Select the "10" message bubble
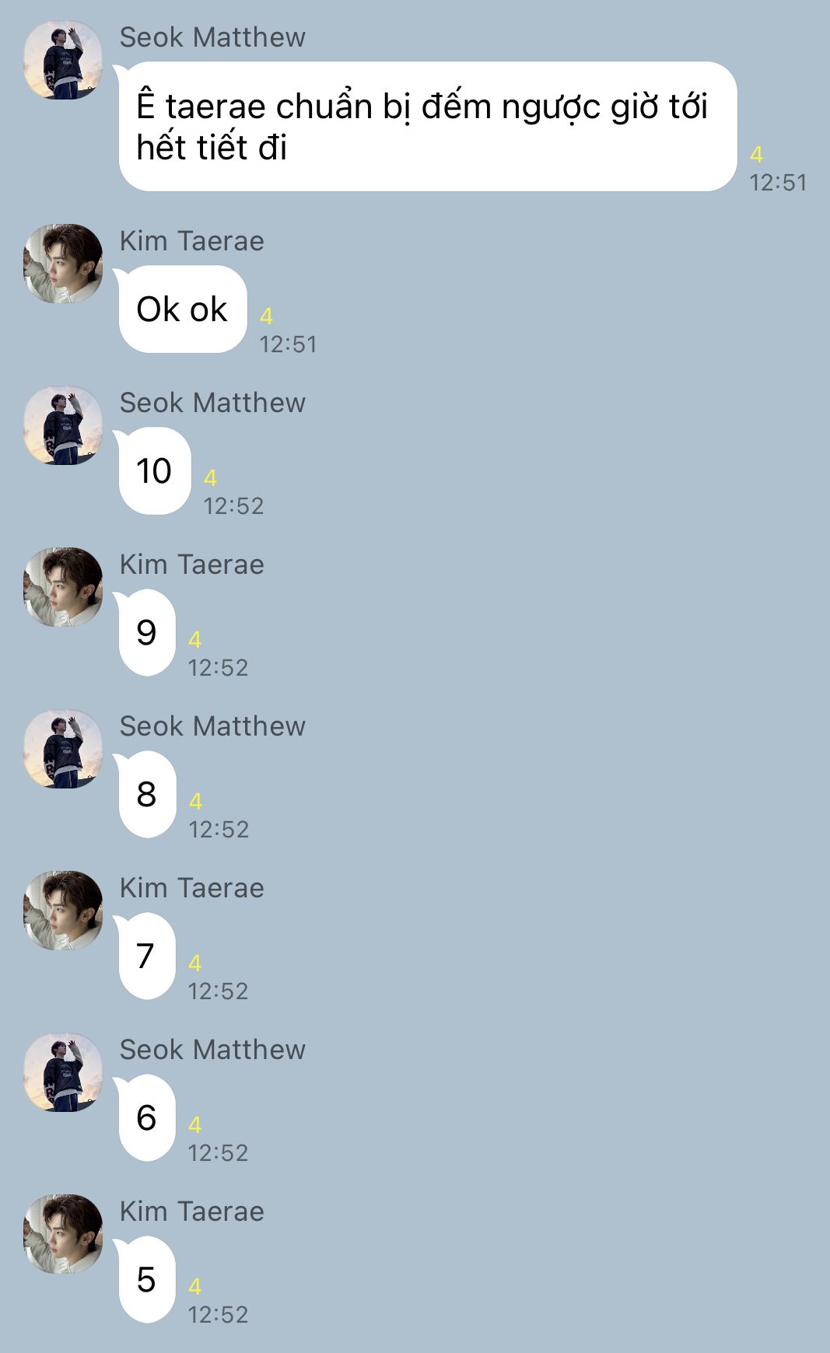Screen dimensions: 830x1353 tap(153, 470)
